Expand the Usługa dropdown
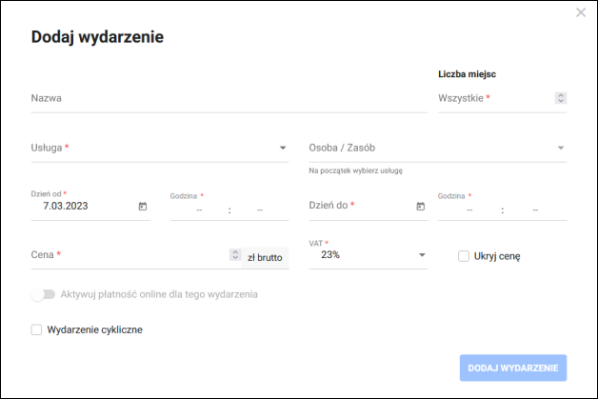Viewport: 598px width, 399px height. pyautogui.click(x=283, y=148)
